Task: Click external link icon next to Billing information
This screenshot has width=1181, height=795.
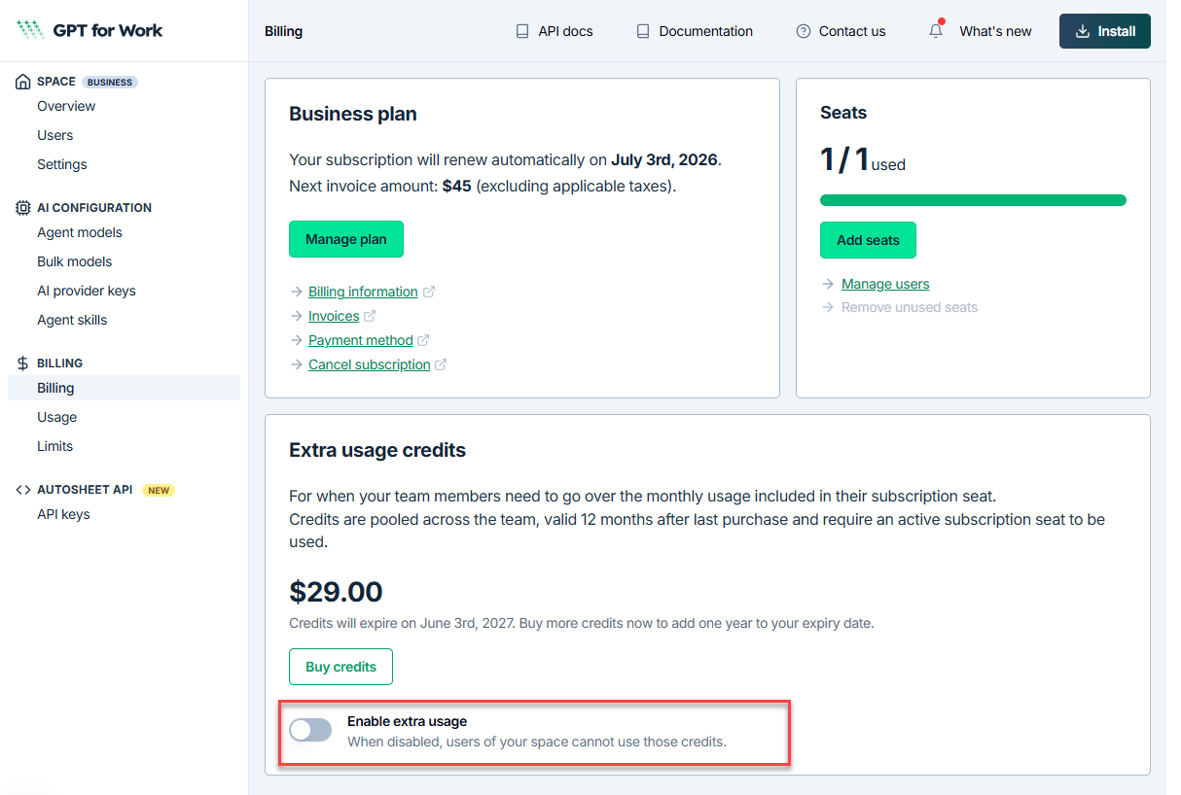Action: coord(429,292)
